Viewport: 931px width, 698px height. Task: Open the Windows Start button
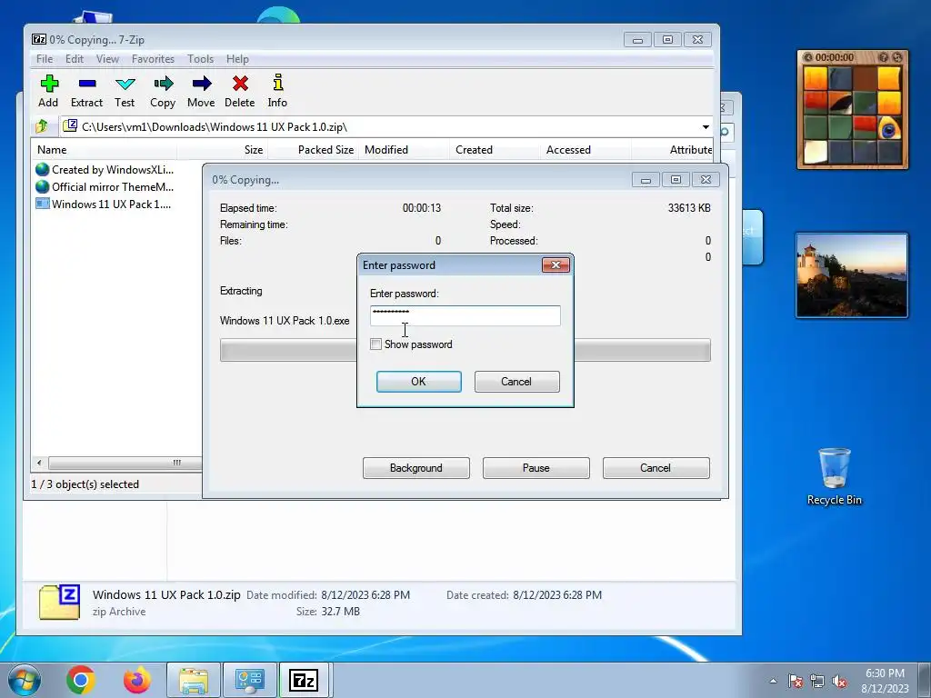[x=25, y=680]
